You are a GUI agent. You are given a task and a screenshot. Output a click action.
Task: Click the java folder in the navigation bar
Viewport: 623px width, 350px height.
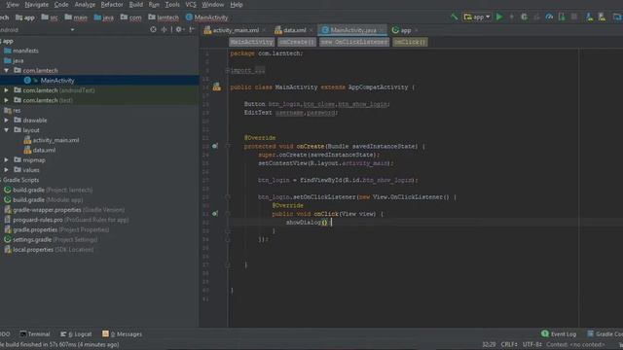pos(104,17)
